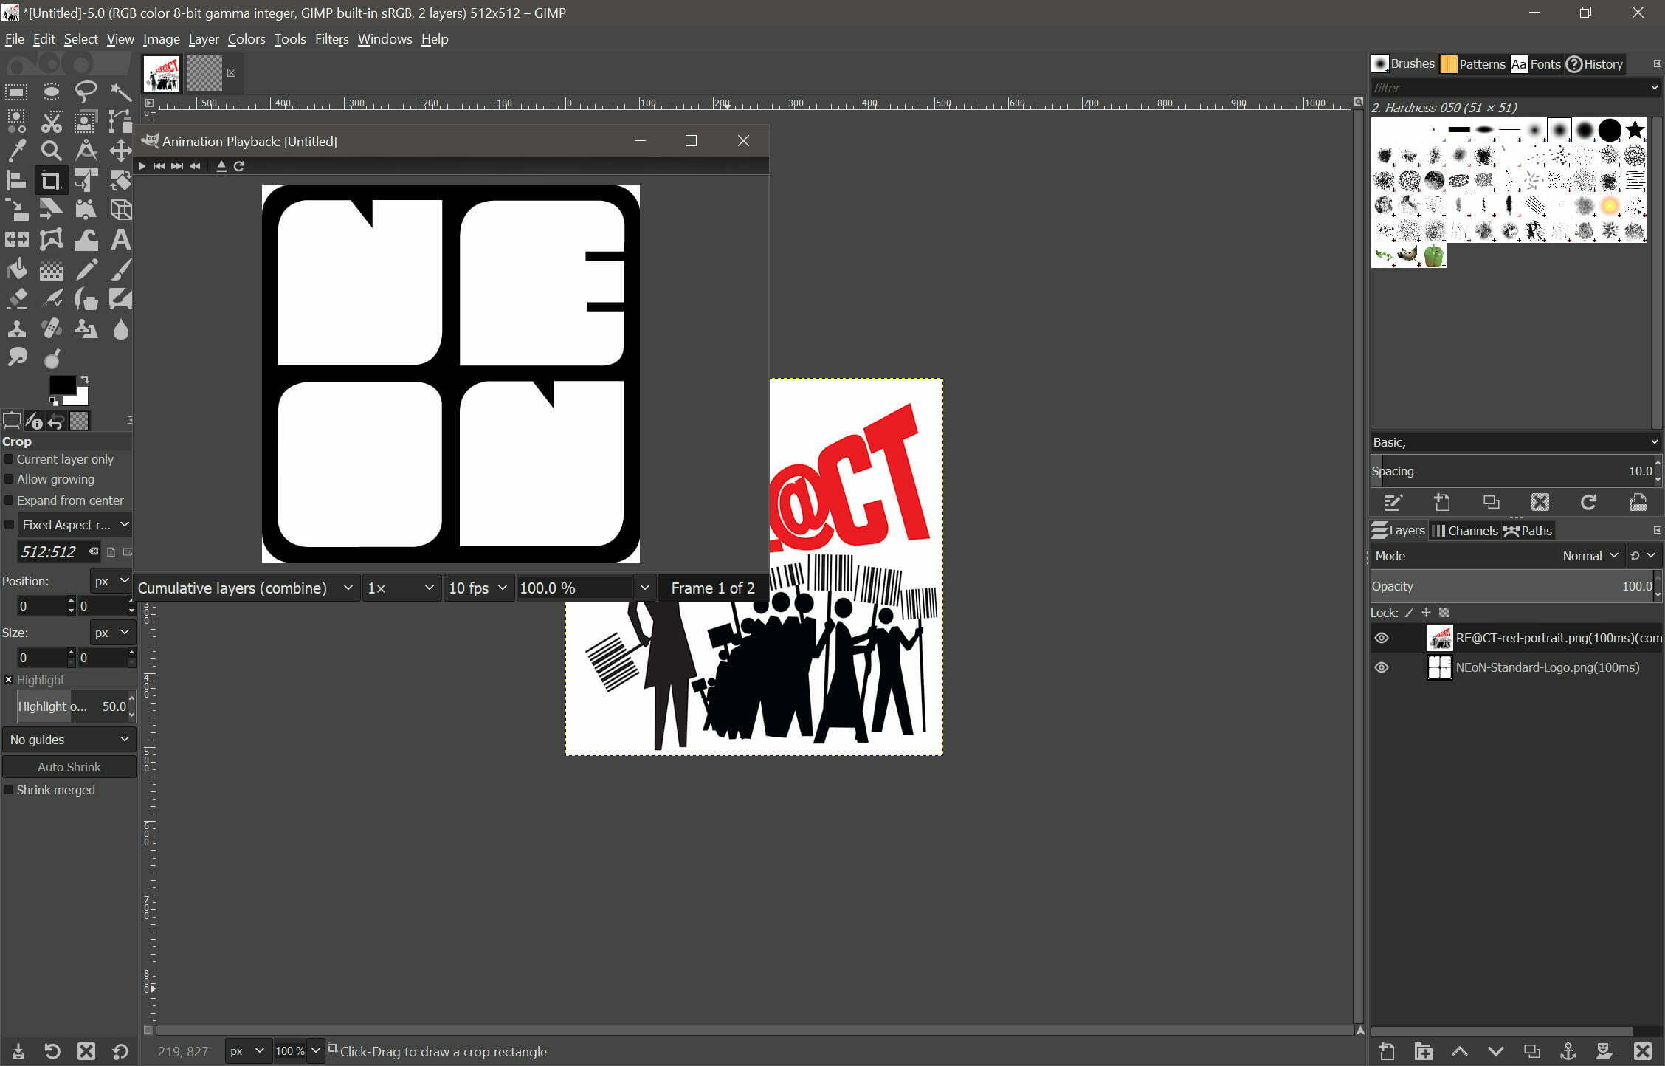Image resolution: width=1665 pixels, height=1066 pixels.
Task: Switch to the Patterns tab
Action: pyautogui.click(x=1473, y=64)
